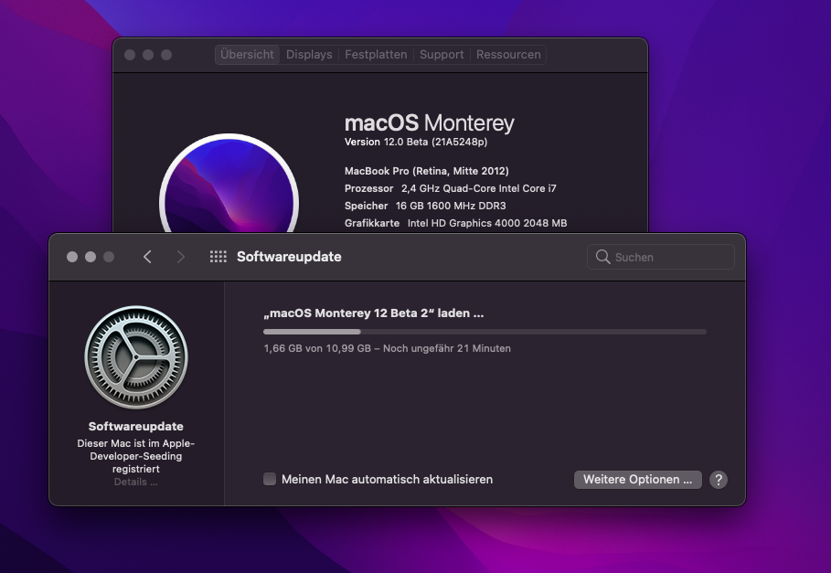The height and width of the screenshot is (573, 831).
Task: Select the Support tab
Action: [442, 55]
